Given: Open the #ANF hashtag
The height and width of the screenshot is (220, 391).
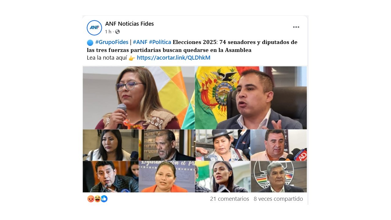Looking at the screenshot, I should [x=140, y=42].
